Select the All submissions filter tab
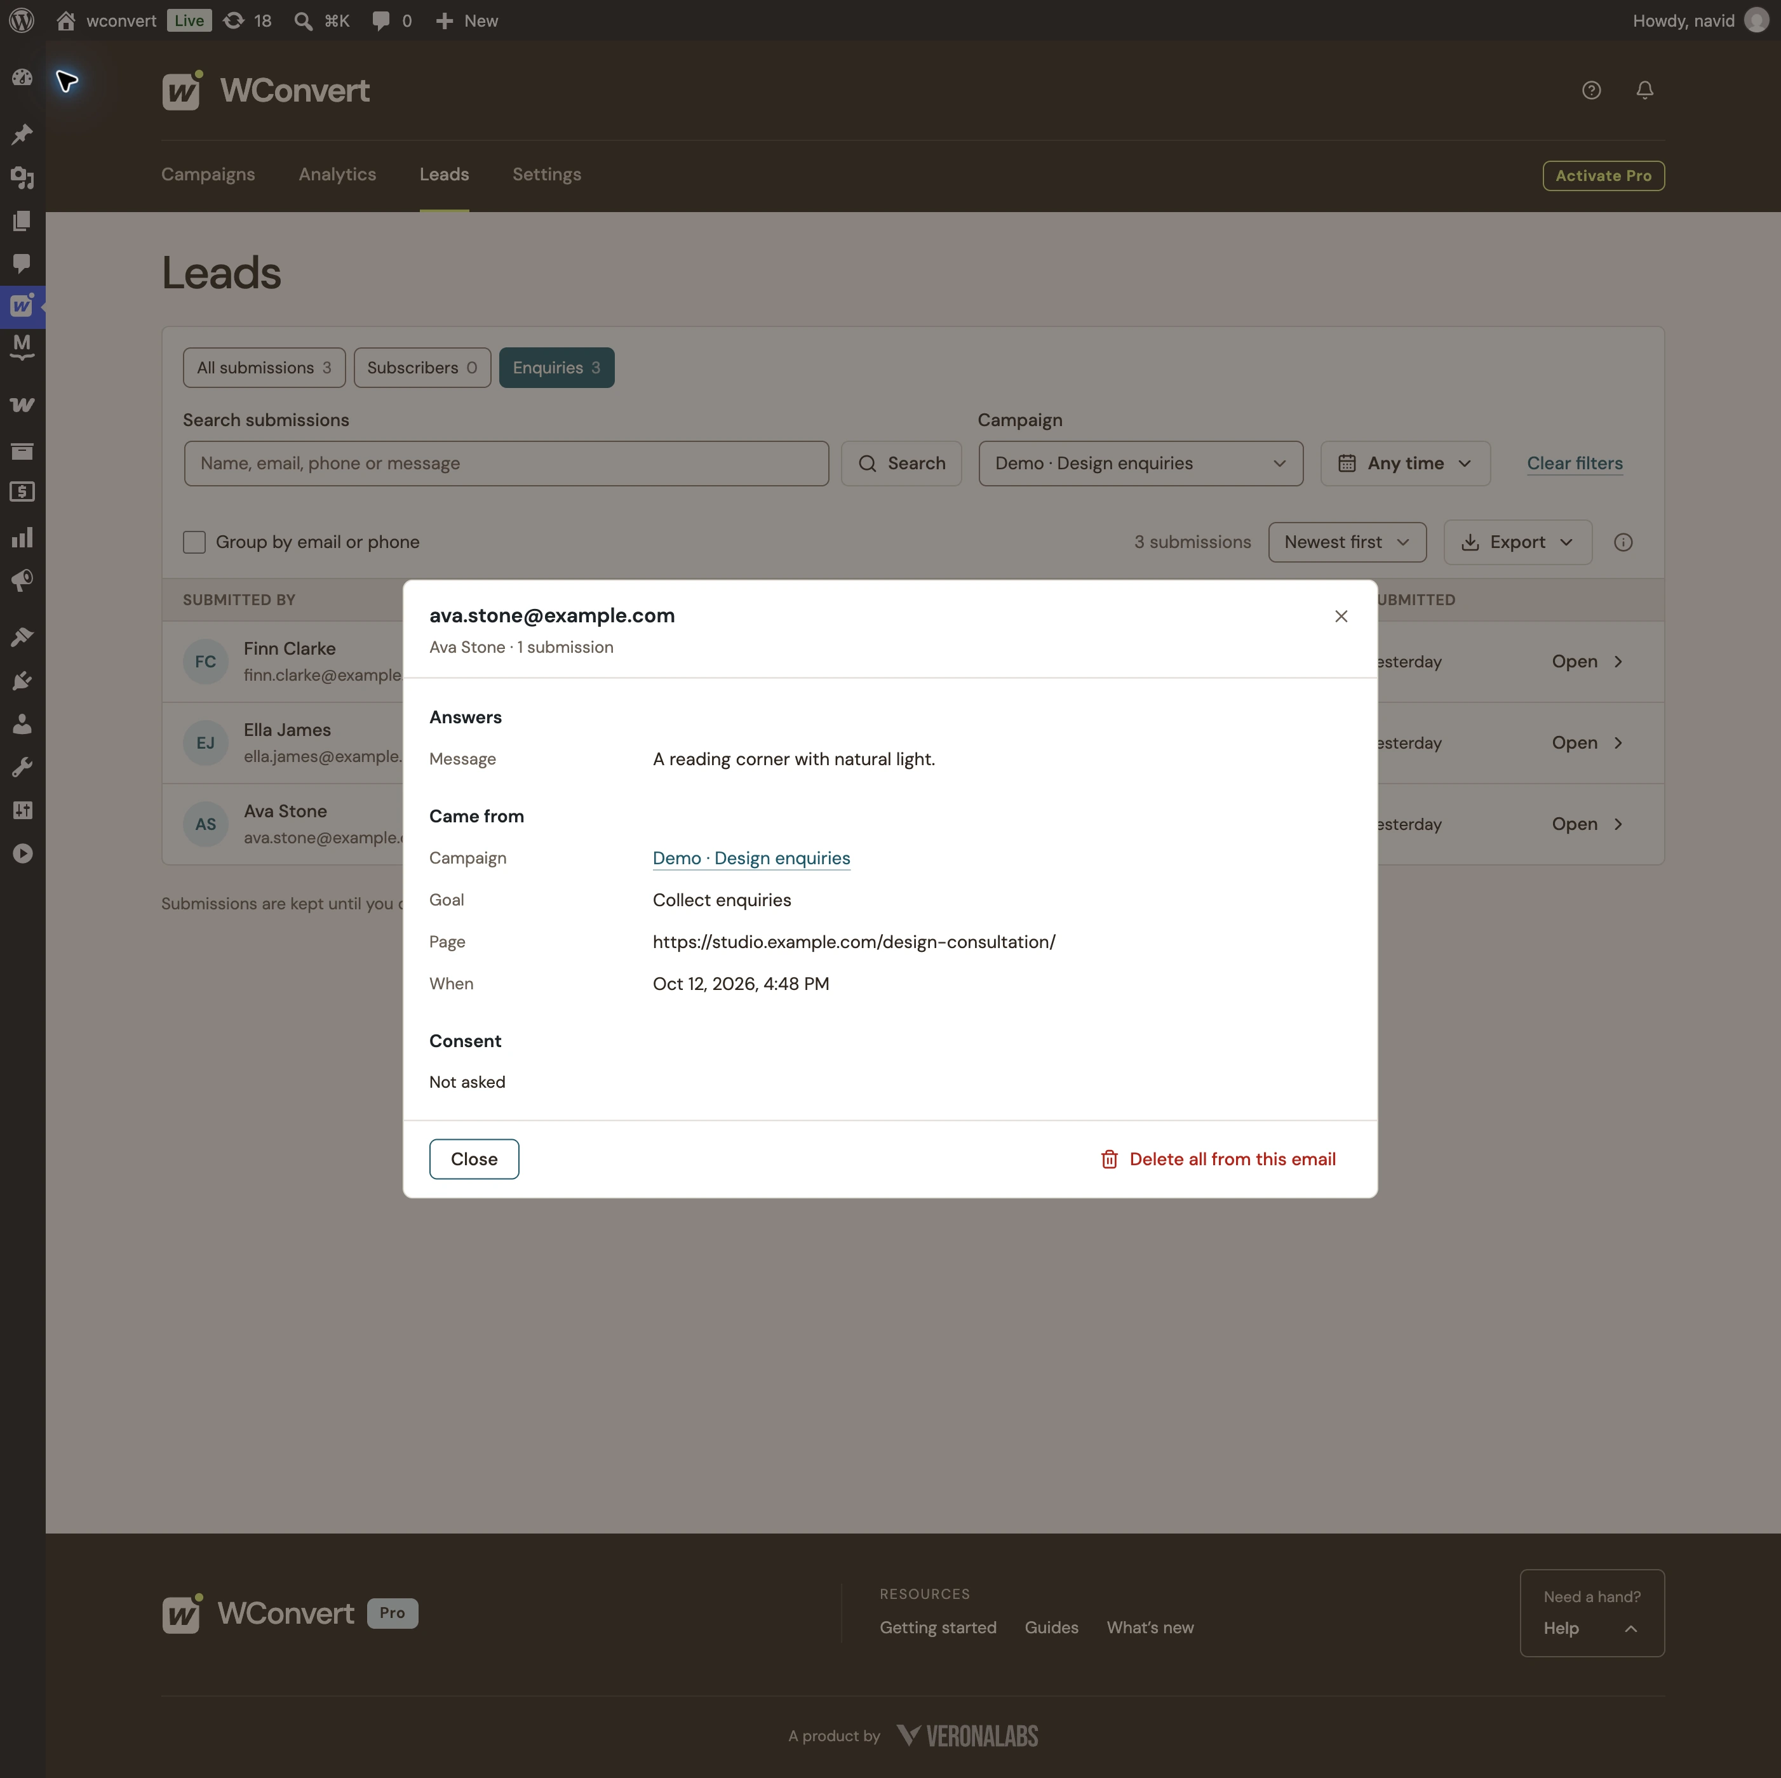Screen dimensions: 1781x1778 click(264, 368)
